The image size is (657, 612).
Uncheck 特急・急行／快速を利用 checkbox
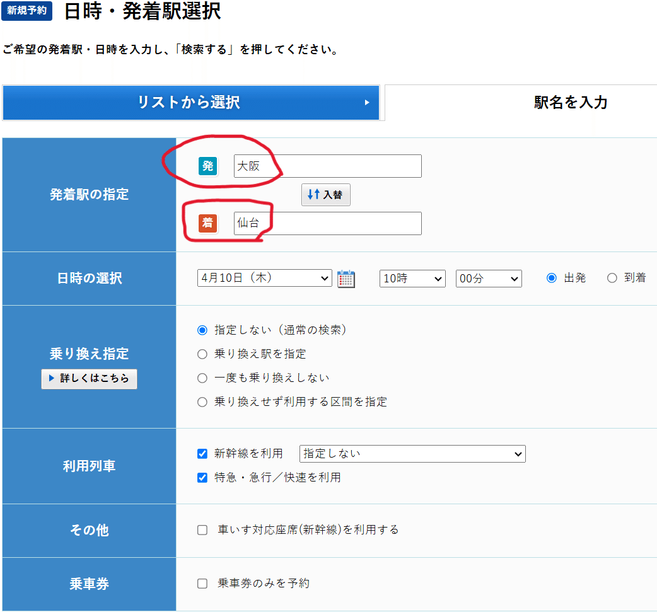pyautogui.click(x=202, y=477)
